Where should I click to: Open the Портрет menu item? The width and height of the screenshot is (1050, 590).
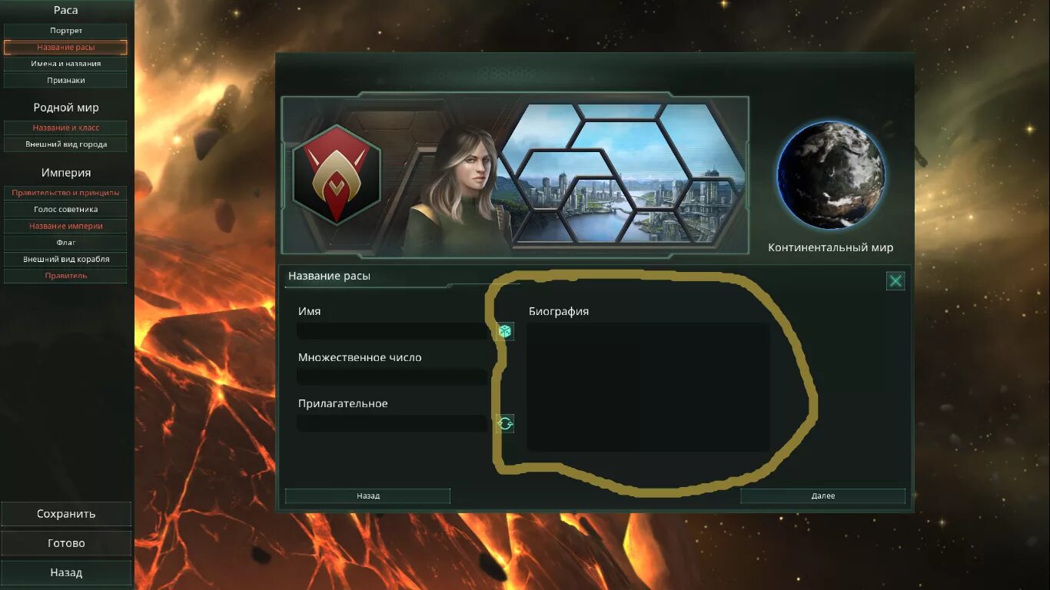tap(66, 31)
